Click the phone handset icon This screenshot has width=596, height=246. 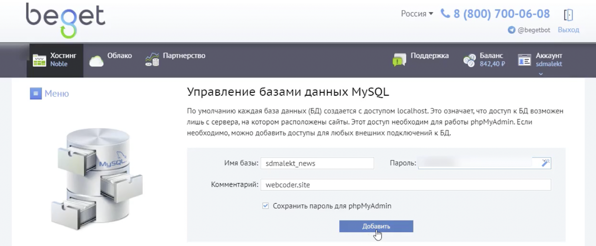click(x=445, y=13)
